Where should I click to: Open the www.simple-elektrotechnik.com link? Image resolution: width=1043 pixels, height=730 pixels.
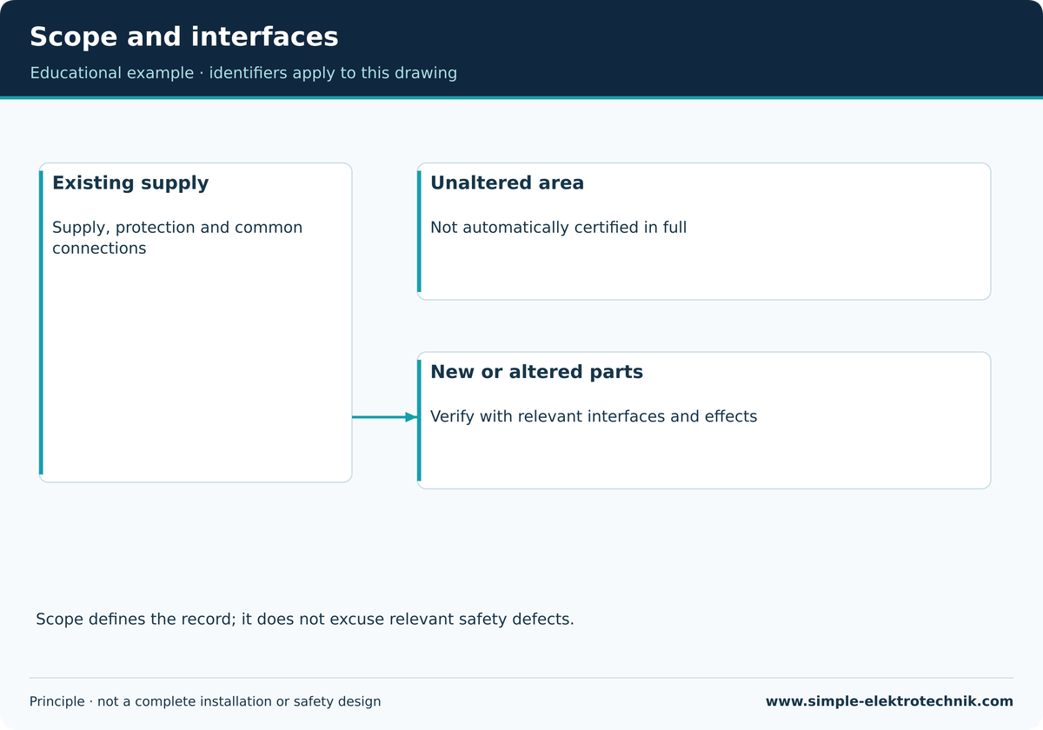tap(889, 701)
